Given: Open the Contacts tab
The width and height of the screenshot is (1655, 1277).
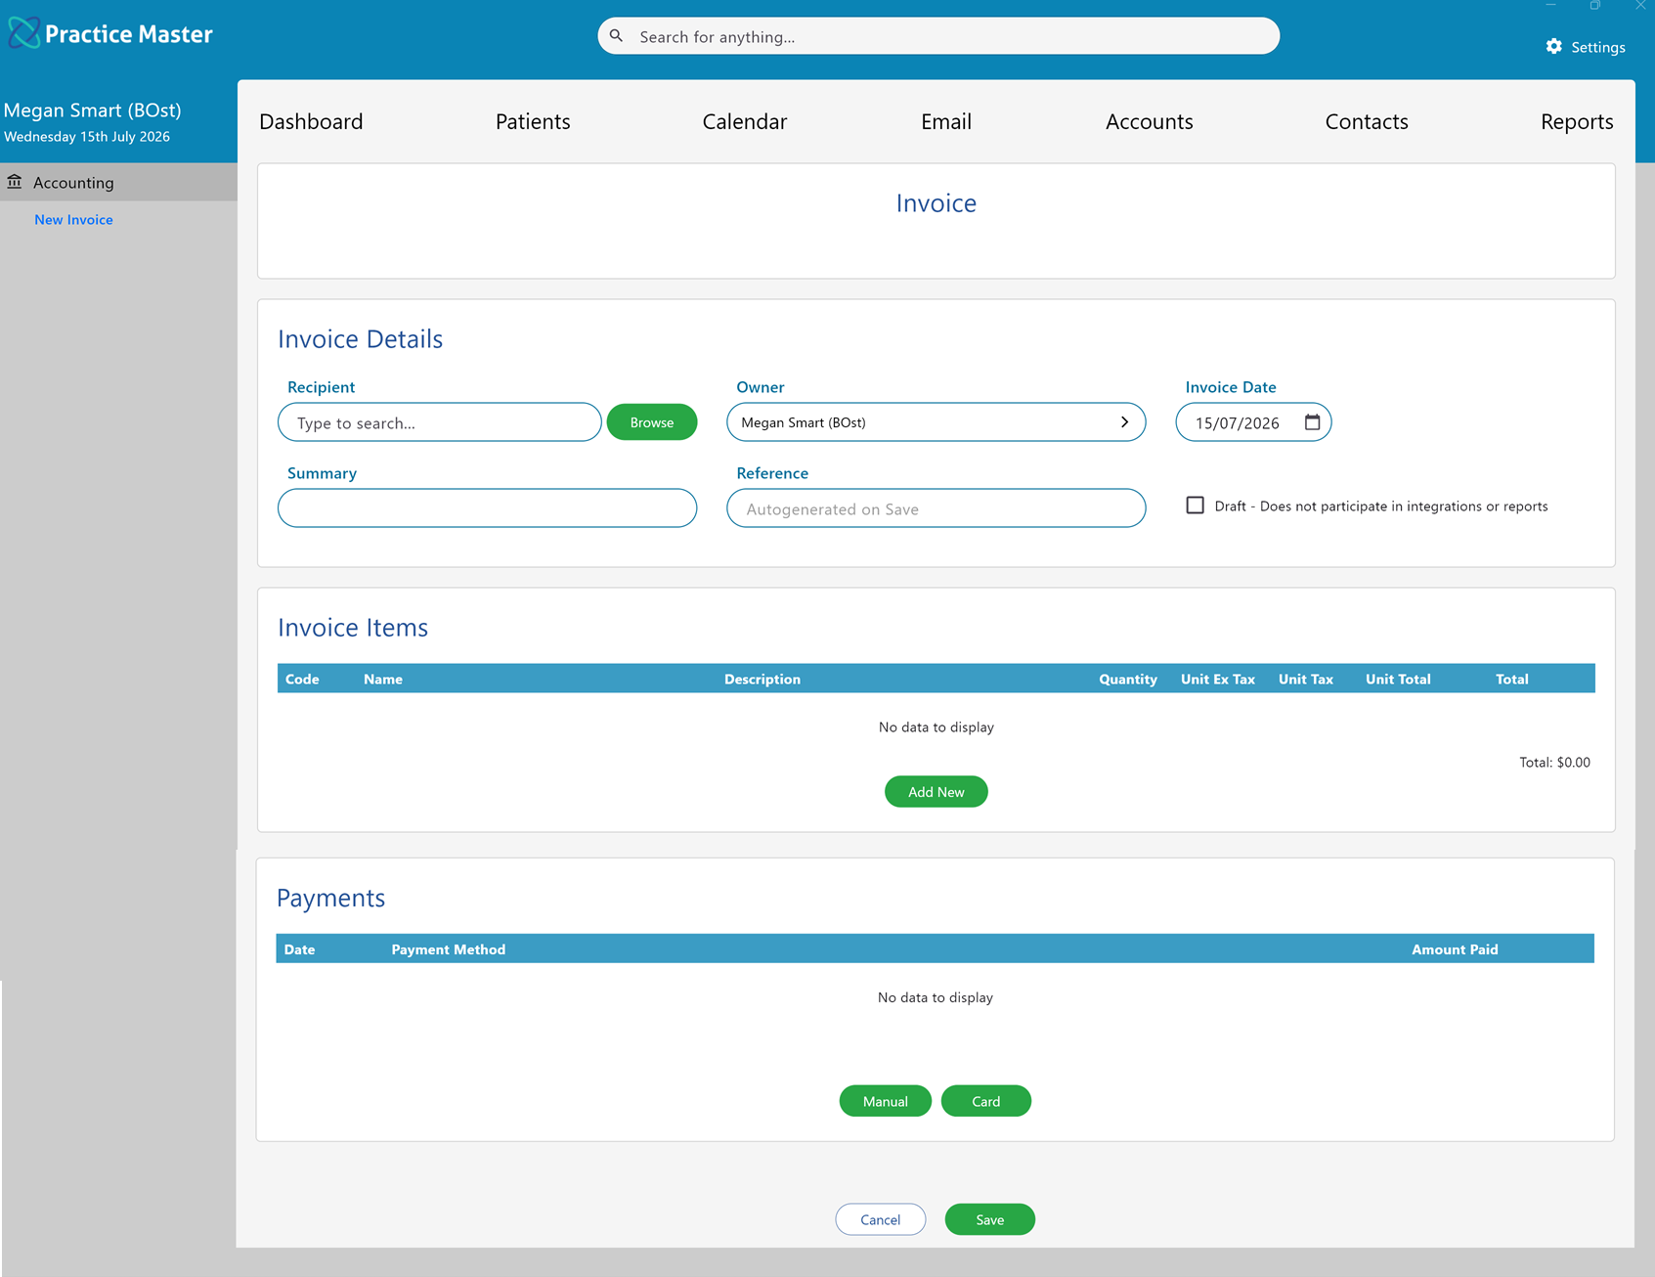Looking at the screenshot, I should (1366, 121).
